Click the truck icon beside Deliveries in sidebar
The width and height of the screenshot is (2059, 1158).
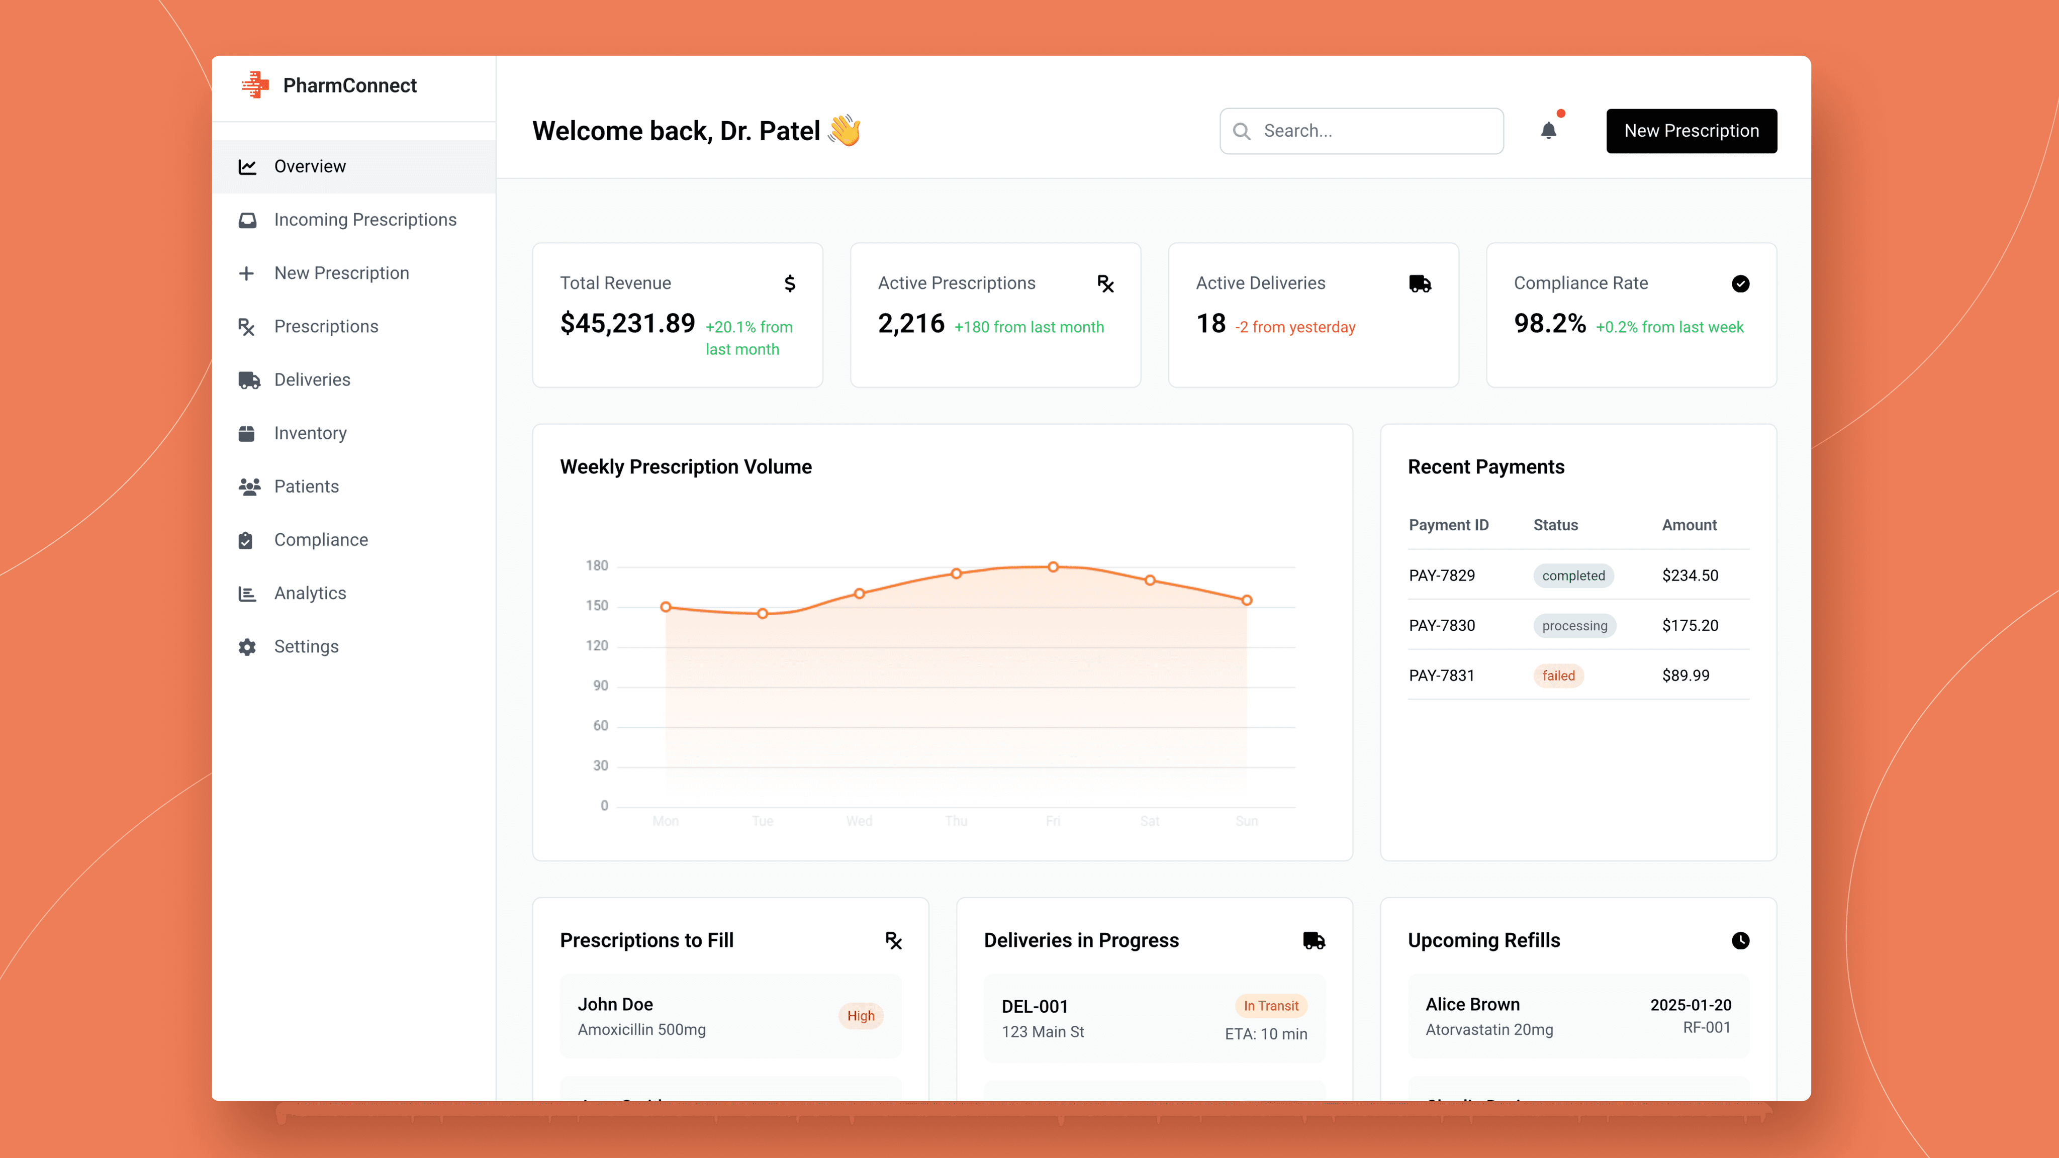249,380
